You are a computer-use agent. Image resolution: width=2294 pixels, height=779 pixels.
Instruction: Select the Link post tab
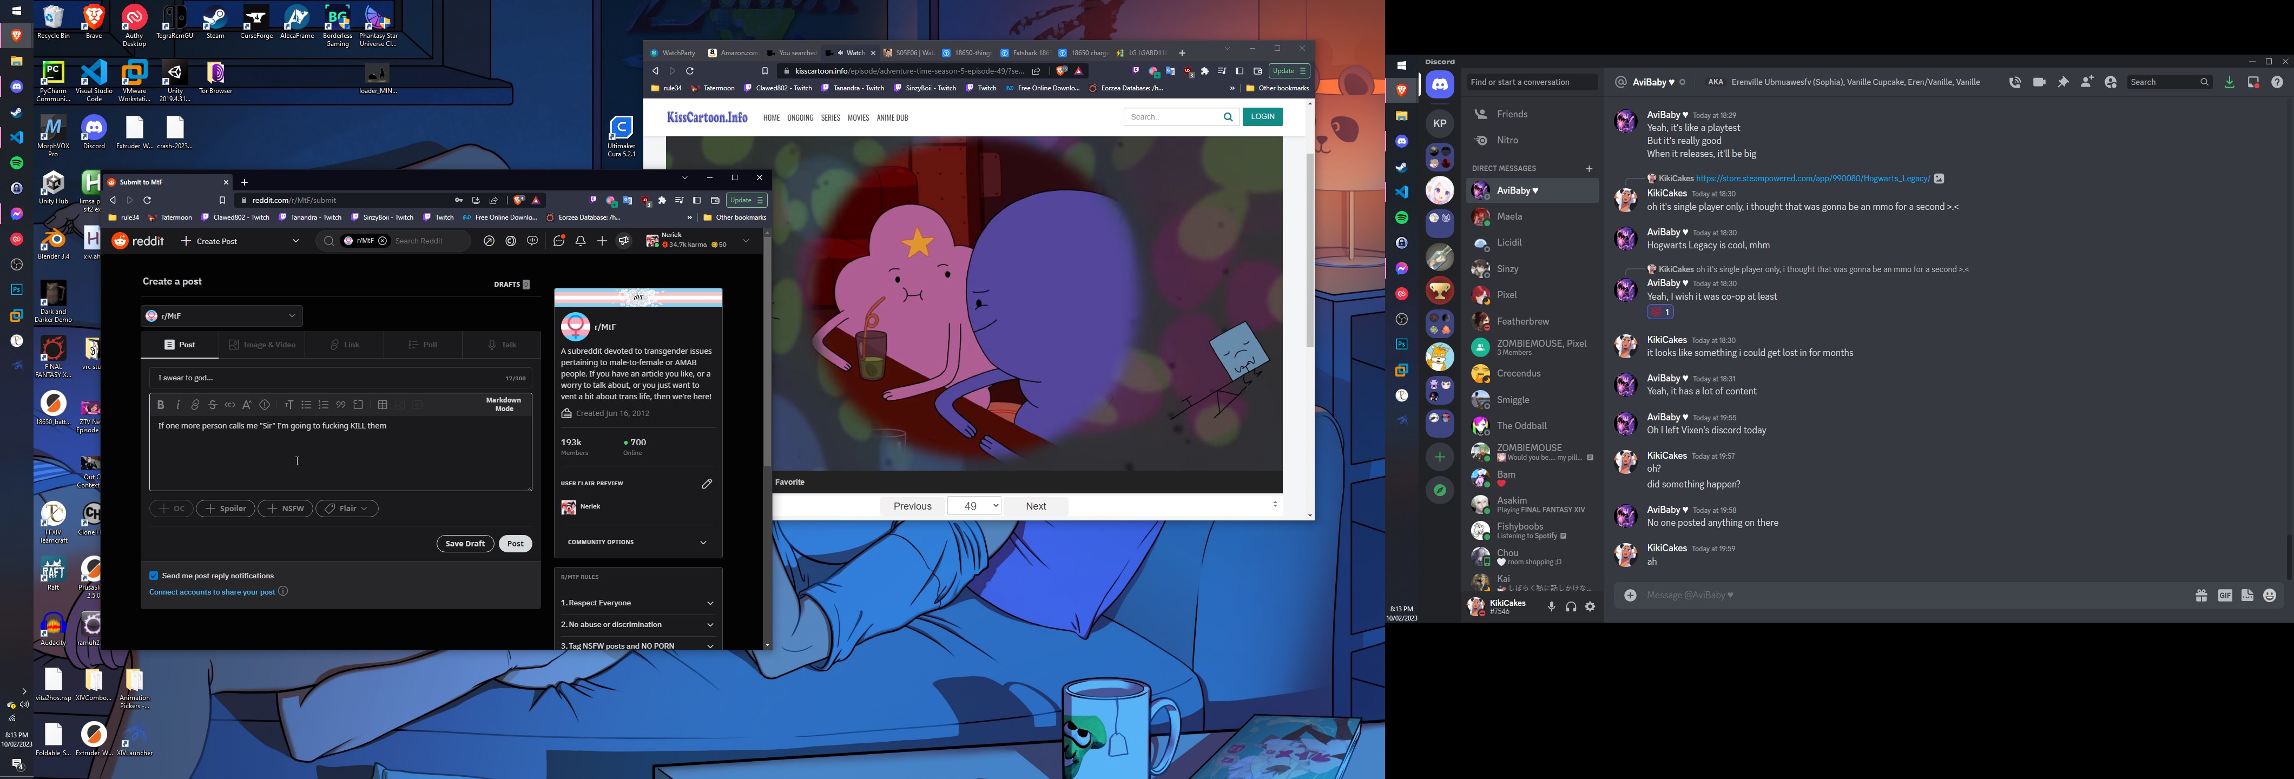pyautogui.click(x=346, y=346)
